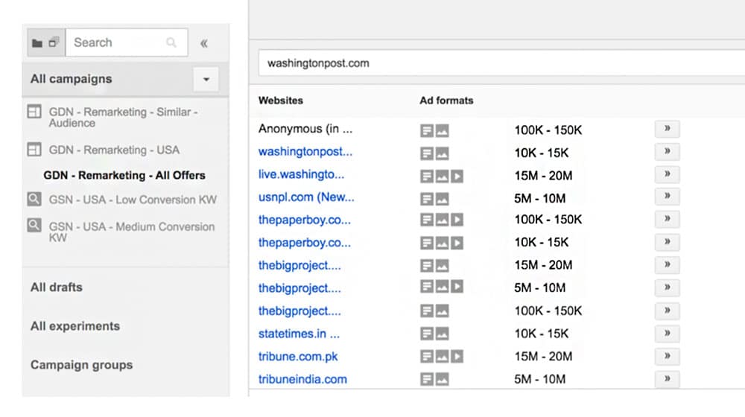Open GDN - Remarketing - Similar - Audience campaign
Image resolution: width=745 pixels, height=417 pixels.
(123, 118)
